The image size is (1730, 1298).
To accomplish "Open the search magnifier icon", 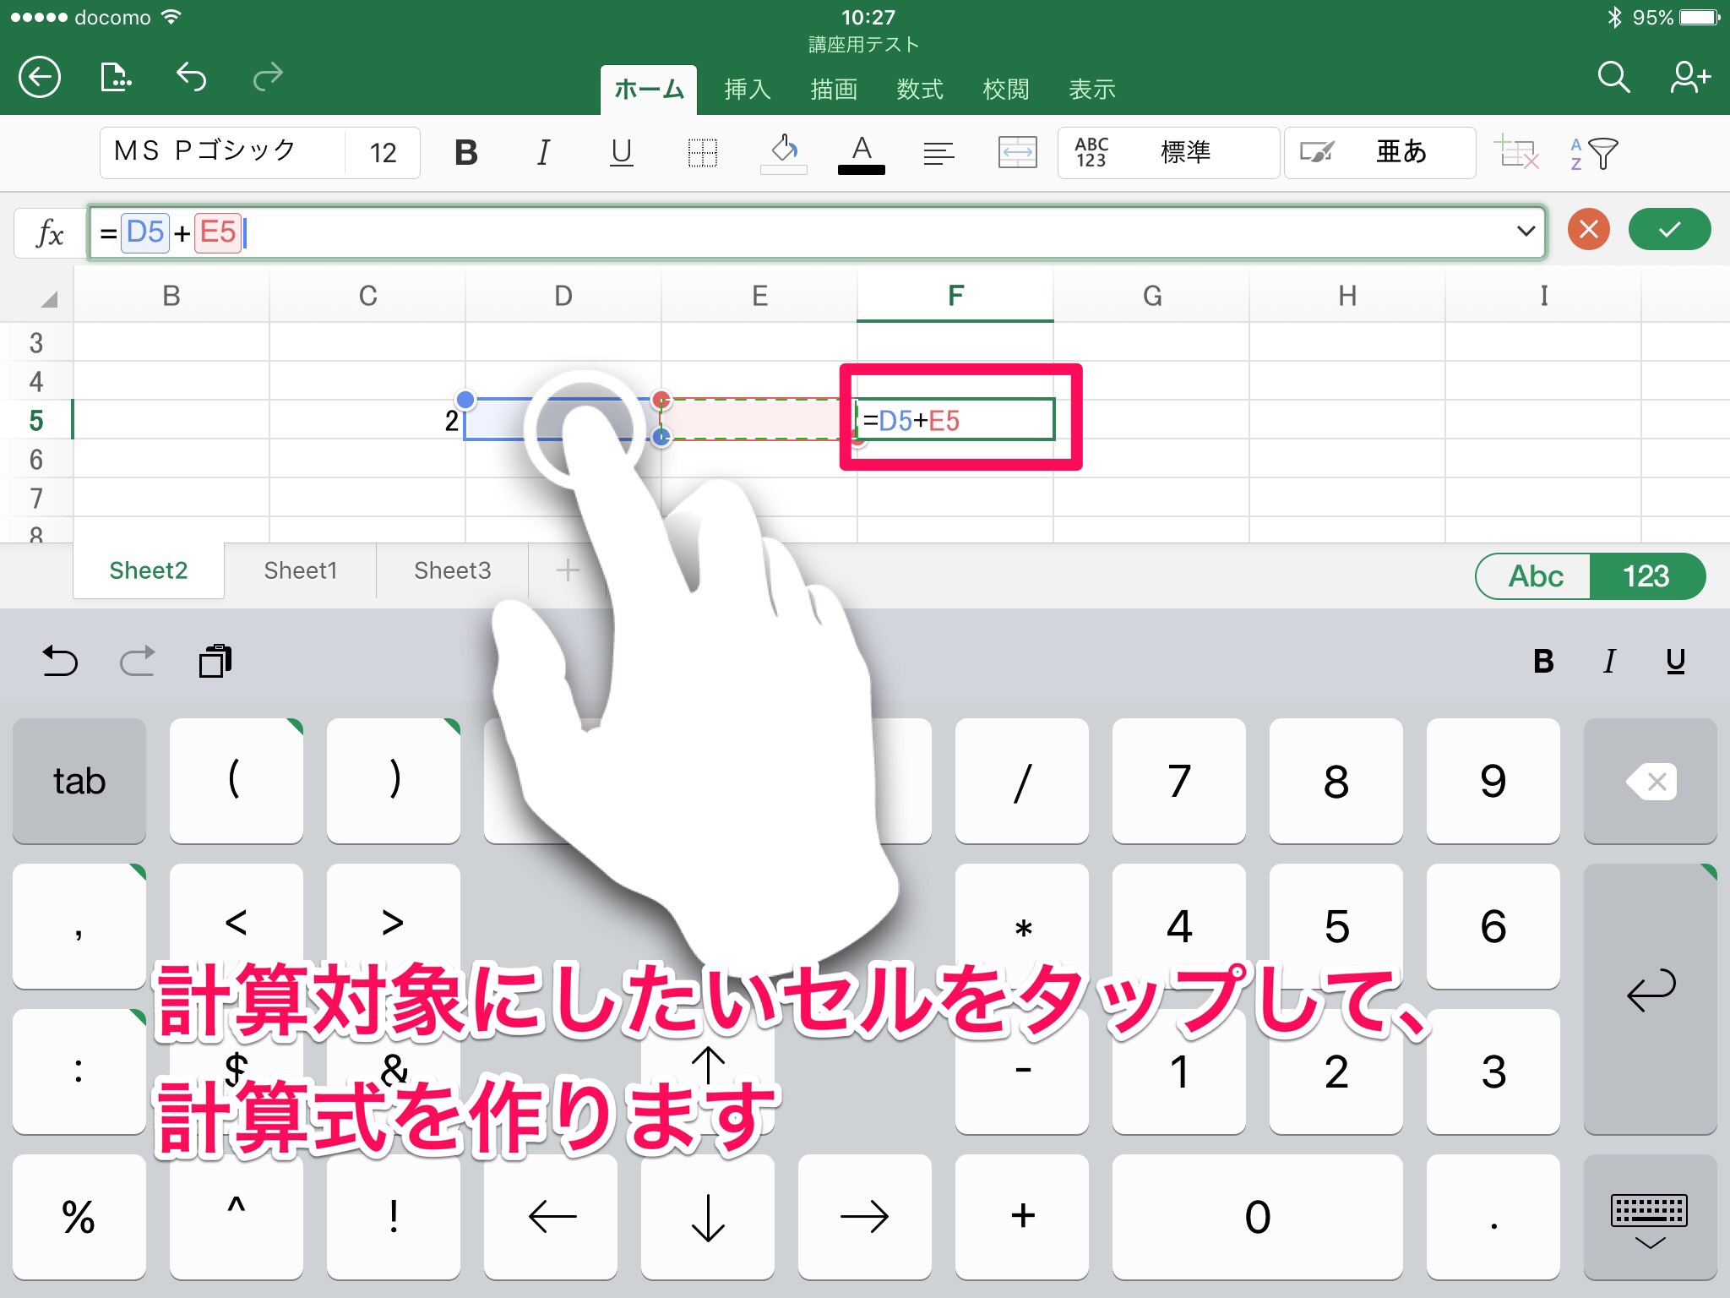I will point(1613,78).
